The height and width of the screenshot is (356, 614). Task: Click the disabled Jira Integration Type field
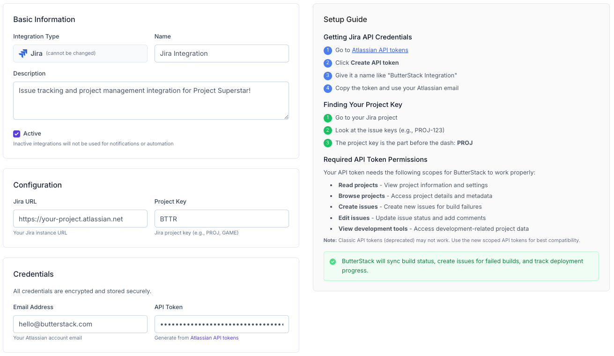pos(80,53)
